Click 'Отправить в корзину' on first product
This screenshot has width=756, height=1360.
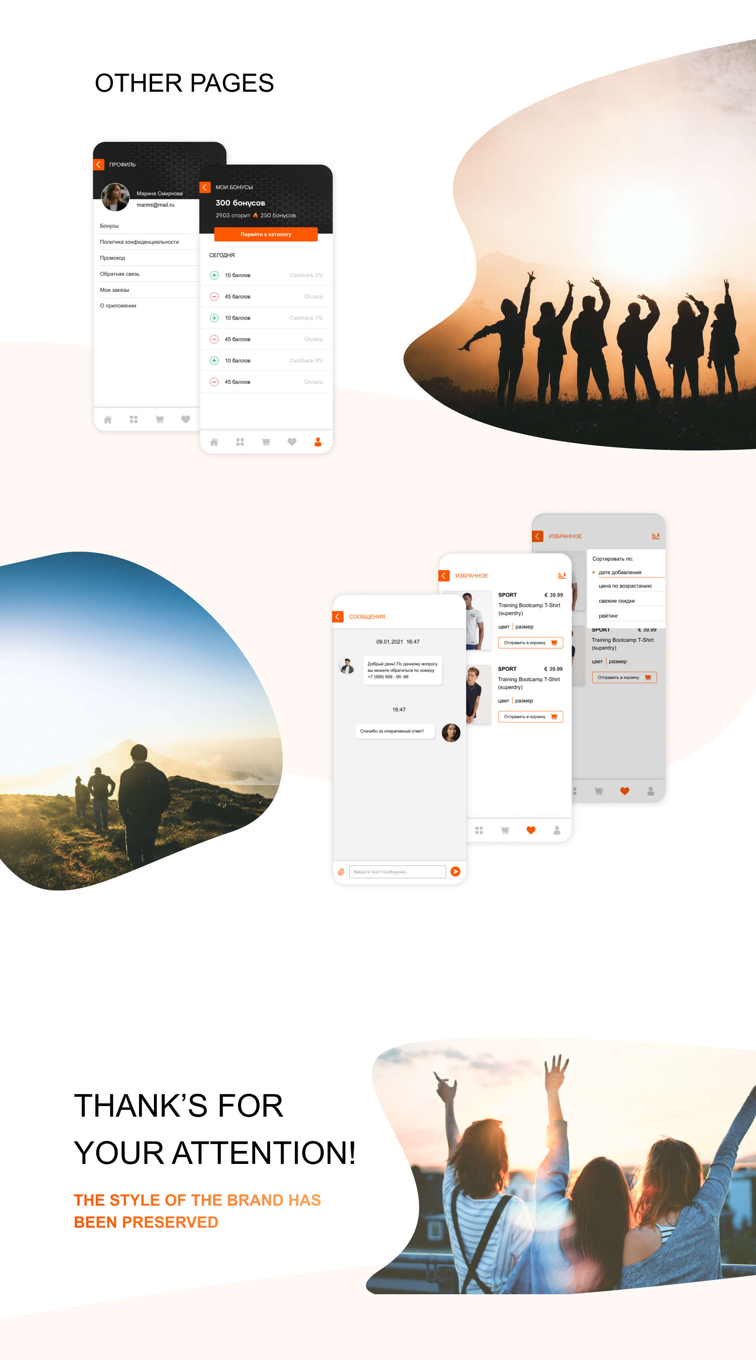tap(530, 643)
